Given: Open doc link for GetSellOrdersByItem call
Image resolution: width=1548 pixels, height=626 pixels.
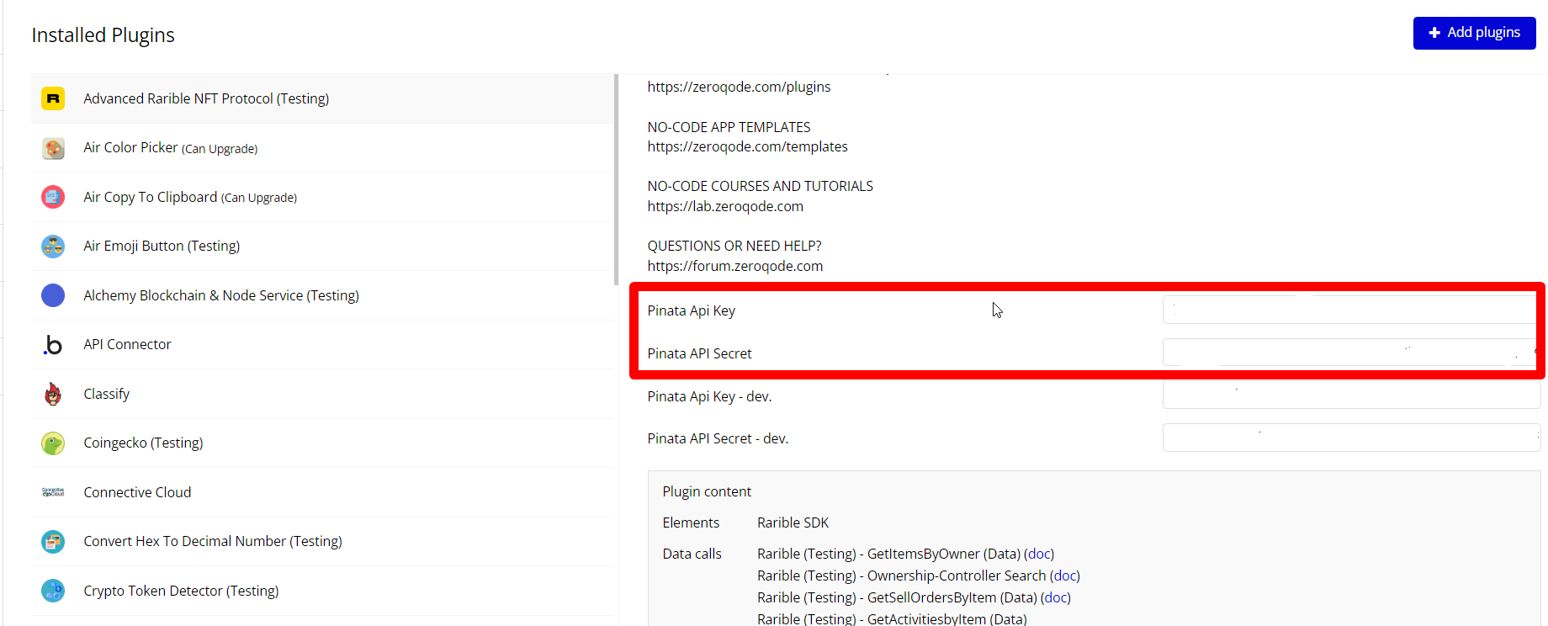Looking at the screenshot, I should 1056,597.
